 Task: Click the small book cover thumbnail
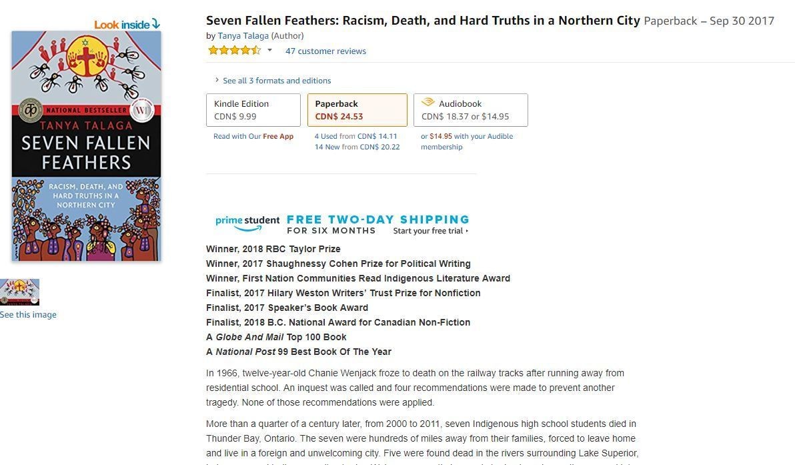[x=19, y=292]
